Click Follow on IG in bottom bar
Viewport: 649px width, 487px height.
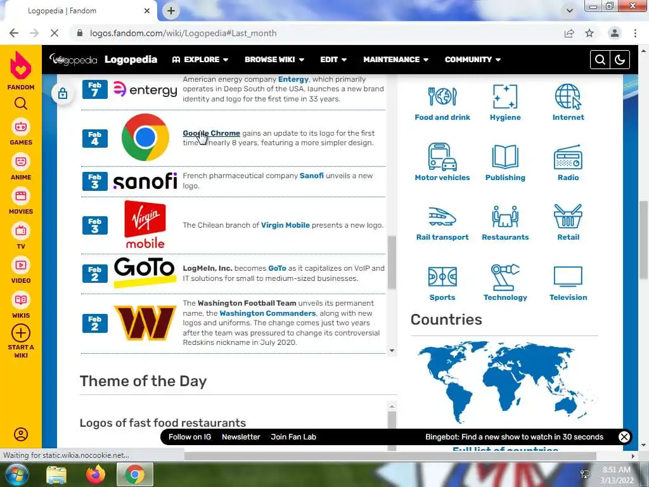click(x=190, y=437)
